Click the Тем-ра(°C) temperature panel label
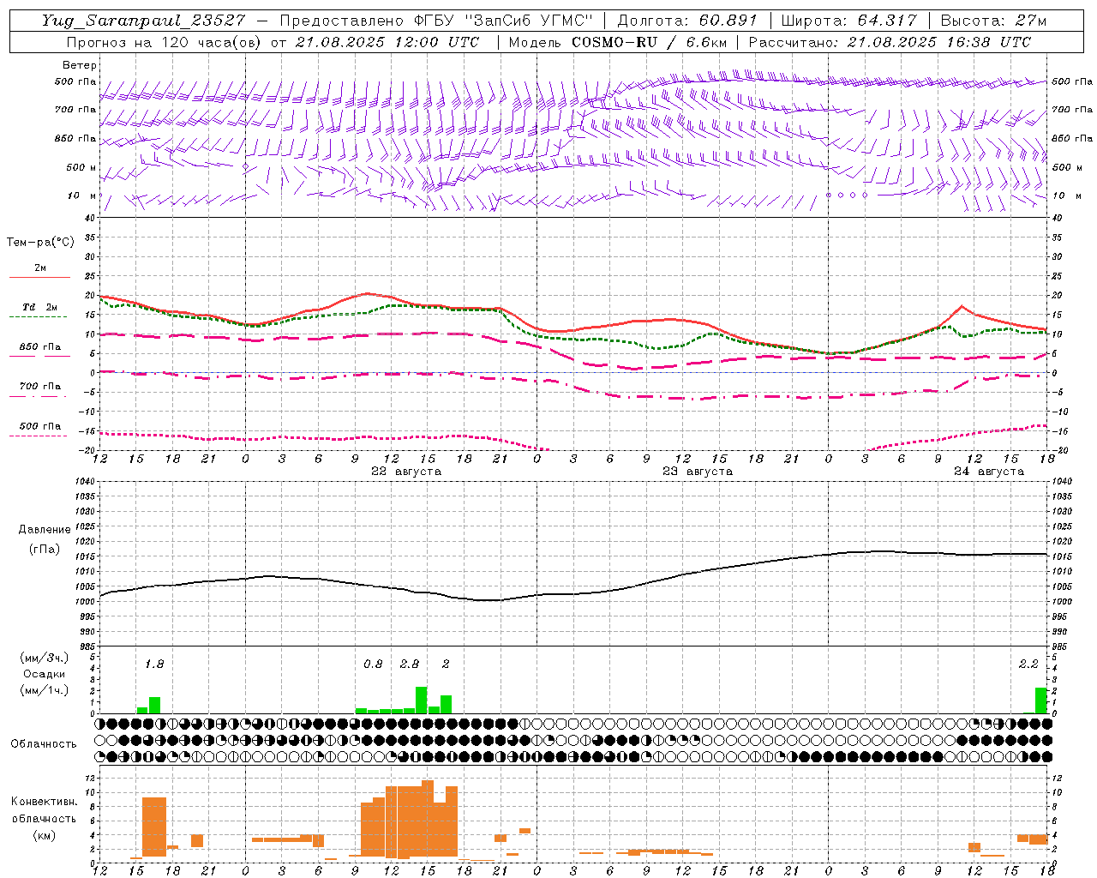1097x878 pixels. (x=40, y=243)
